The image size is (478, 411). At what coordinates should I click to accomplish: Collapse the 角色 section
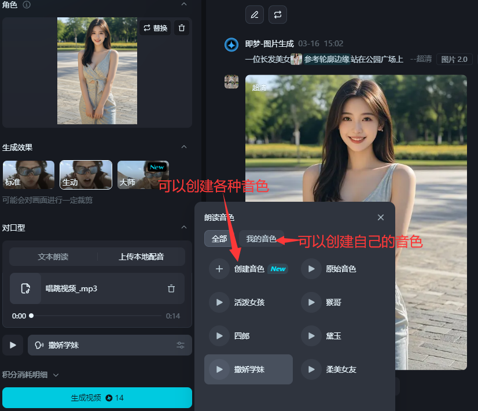pyautogui.click(x=184, y=4)
